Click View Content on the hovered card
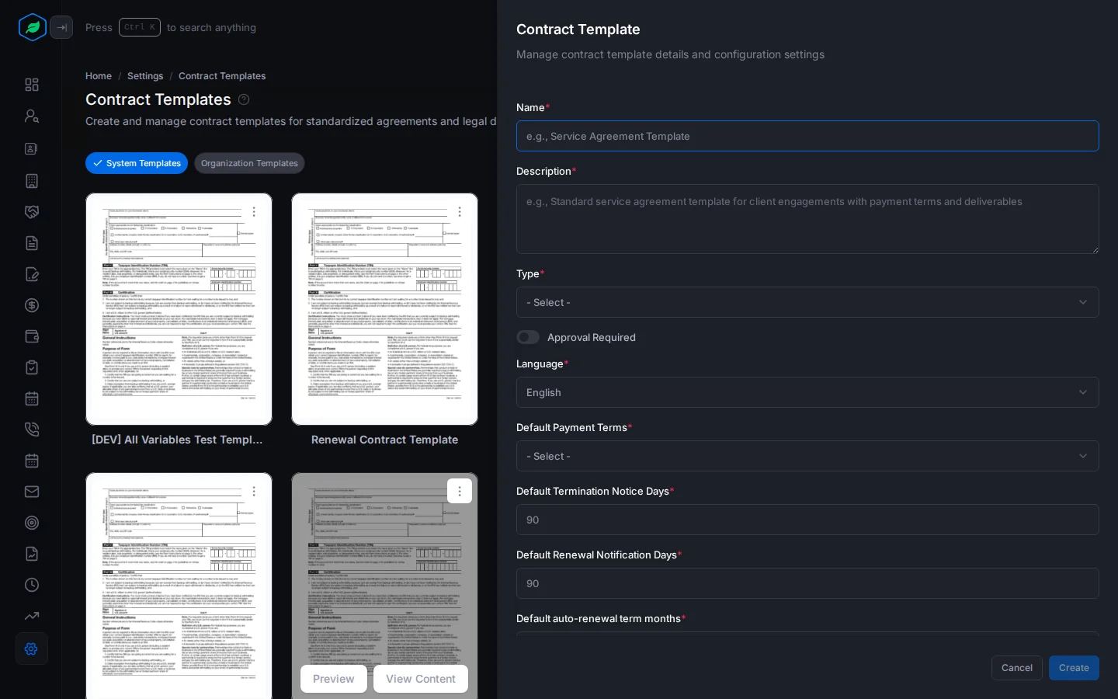 pos(421,679)
